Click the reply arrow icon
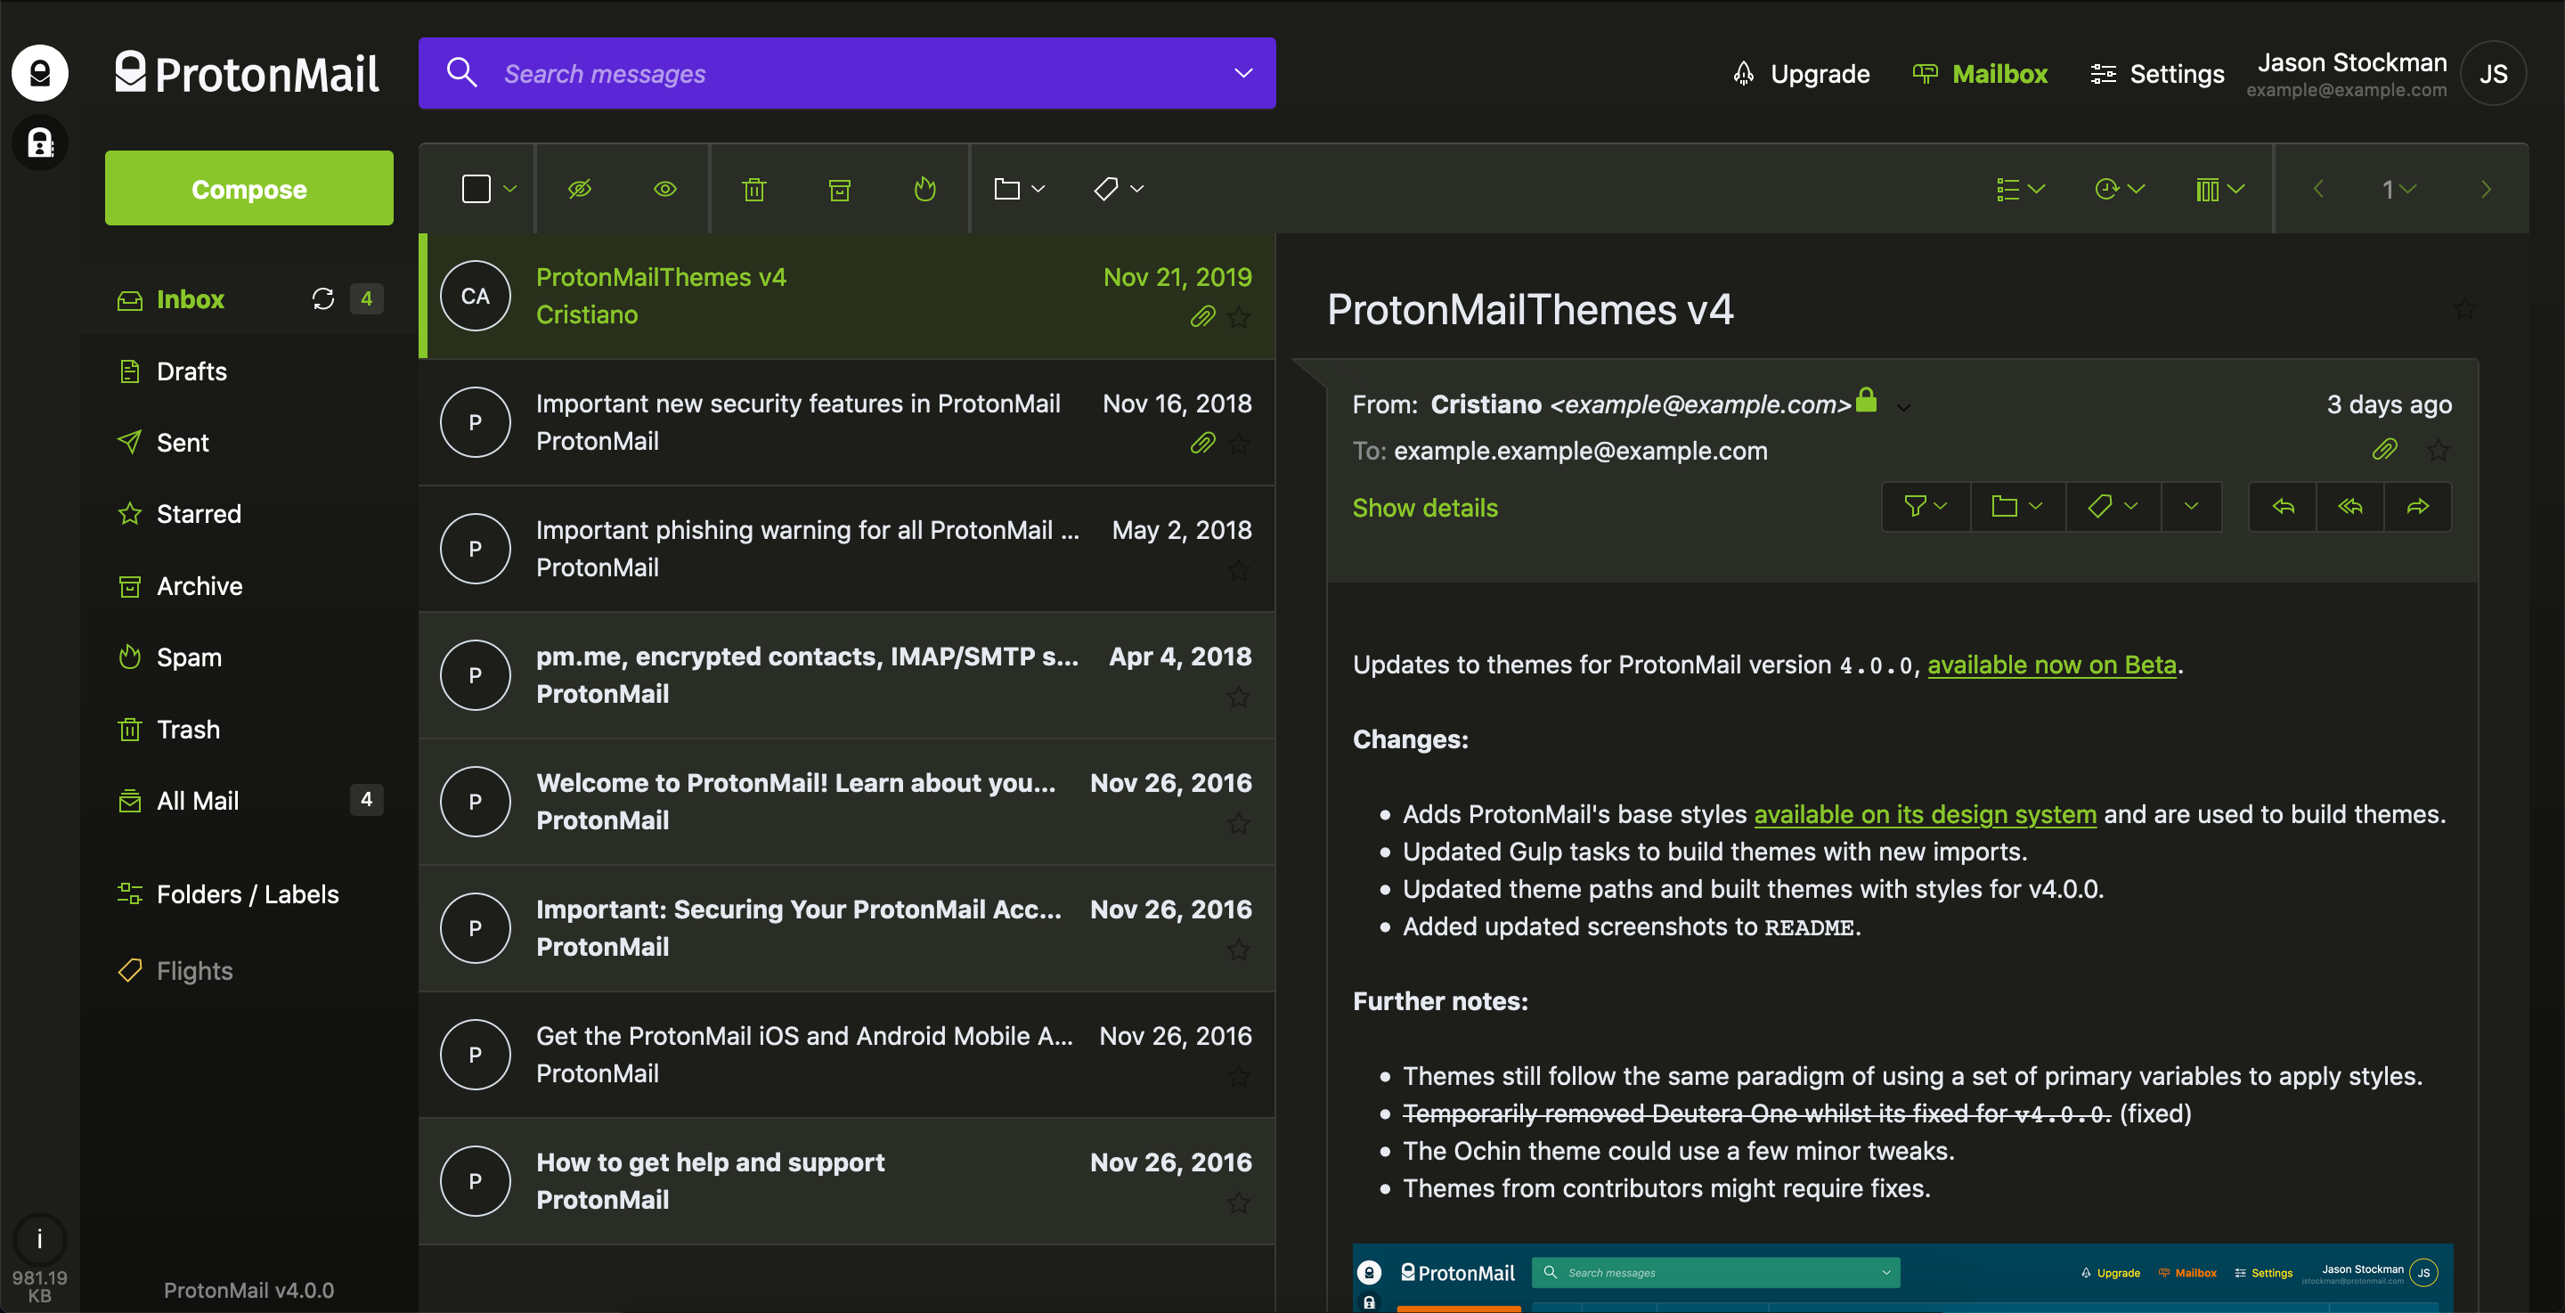Screen dimensions: 2565x1313 click(2284, 507)
